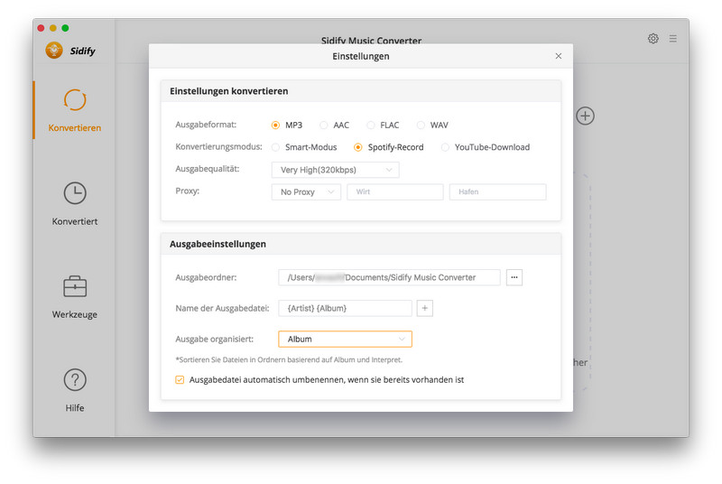This screenshot has height=484, width=722.
Task: Open settings via gear icon
Action: (x=653, y=39)
